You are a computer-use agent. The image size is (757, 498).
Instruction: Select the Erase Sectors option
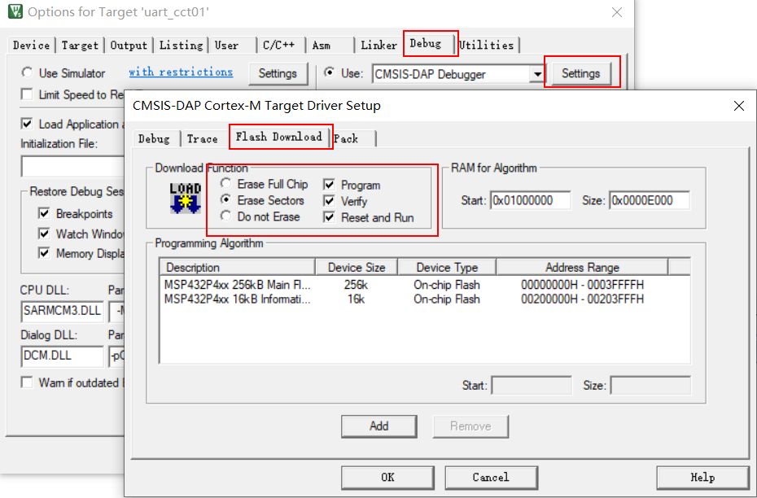(x=225, y=199)
